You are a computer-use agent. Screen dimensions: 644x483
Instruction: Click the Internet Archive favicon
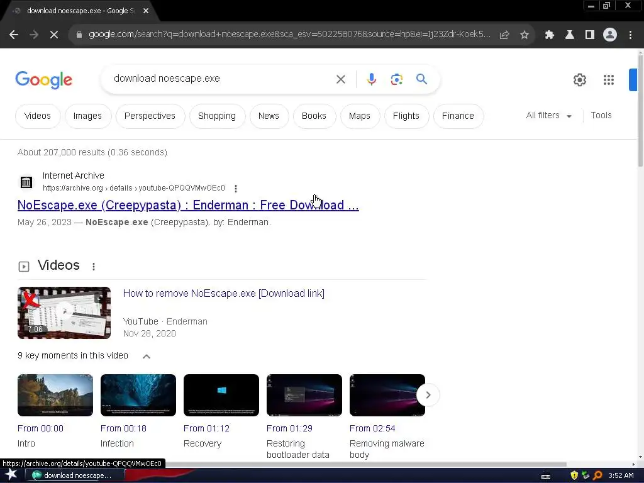pos(26,182)
